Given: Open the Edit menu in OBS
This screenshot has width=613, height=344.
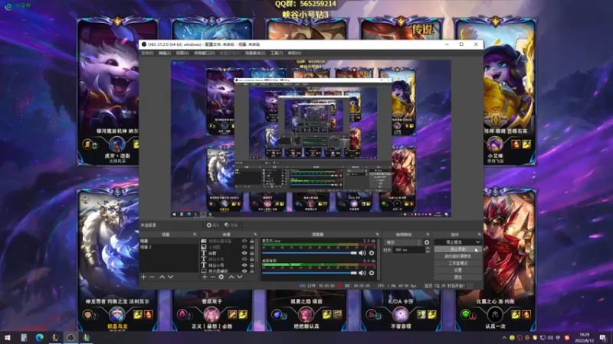Looking at the screenshot, I should tap(165, 53).
